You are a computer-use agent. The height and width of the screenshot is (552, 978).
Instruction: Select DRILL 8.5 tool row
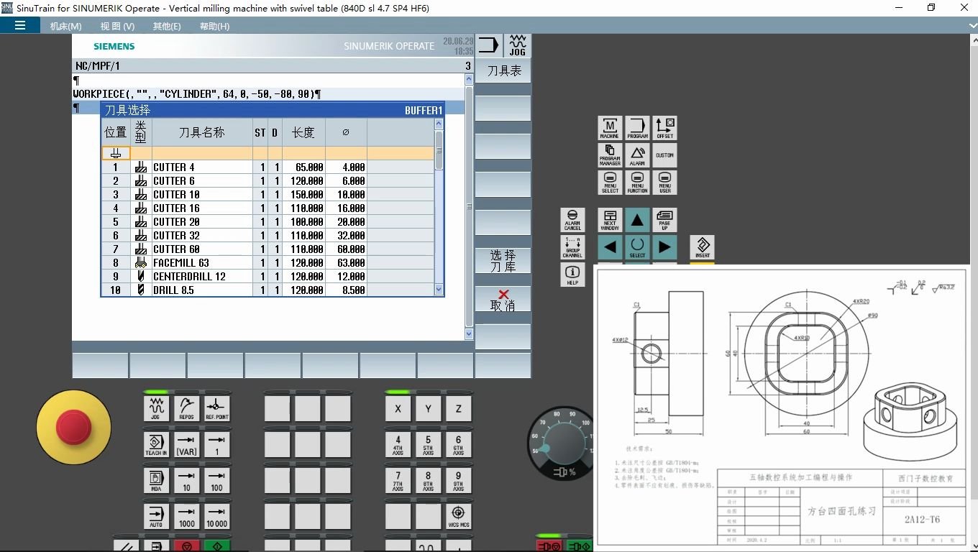268,290
